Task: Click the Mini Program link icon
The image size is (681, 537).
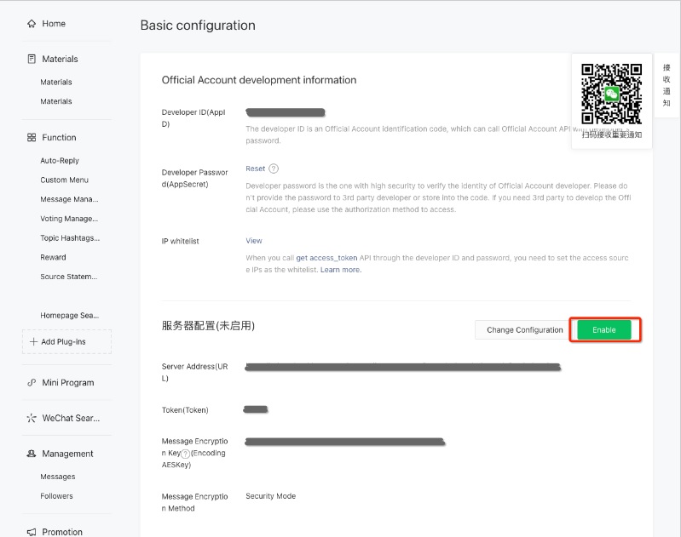Action: 32,383
